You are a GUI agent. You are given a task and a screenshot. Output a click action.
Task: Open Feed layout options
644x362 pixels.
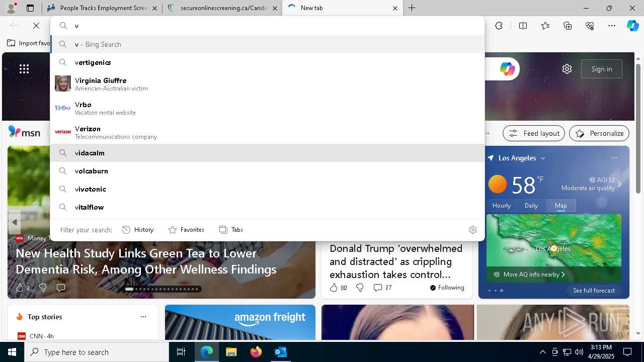pyautogui.click(x=534, y=133)
